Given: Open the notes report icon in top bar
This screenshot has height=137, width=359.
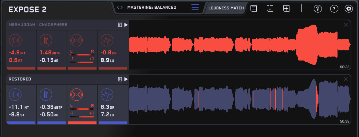Looking at the screenshot, I should [x=253, y=9].
